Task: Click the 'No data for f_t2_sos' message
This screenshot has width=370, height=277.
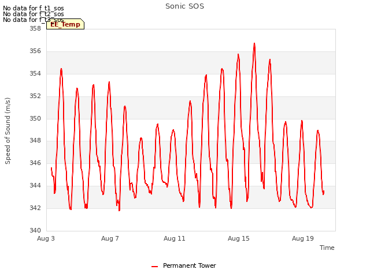Action: 34,14
